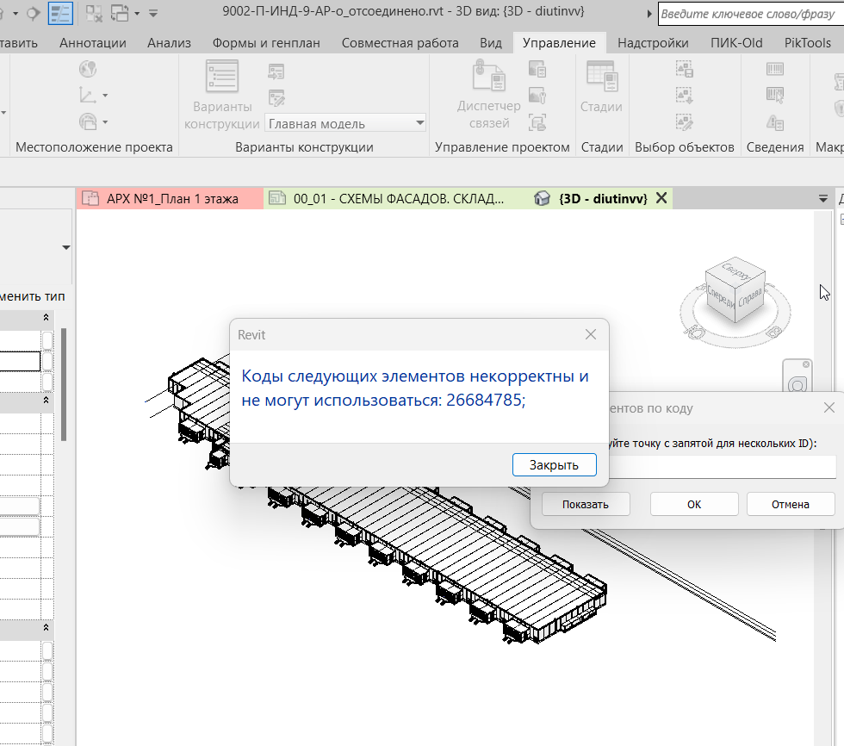Switch to the Аннотации ribbon tab
The height and width of the screenshot is (746, 844).
(93, 43)
